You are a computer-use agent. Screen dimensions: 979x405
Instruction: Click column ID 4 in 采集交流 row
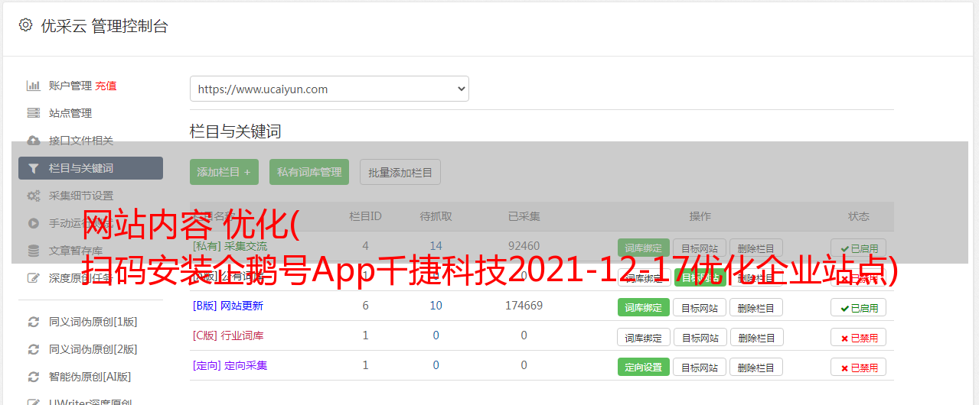tap(366, 246)
